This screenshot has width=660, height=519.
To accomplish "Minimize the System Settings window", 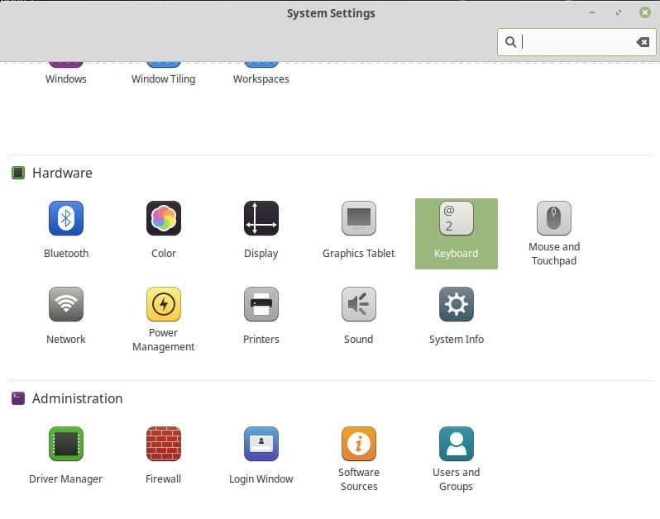I will click(592, 12).
